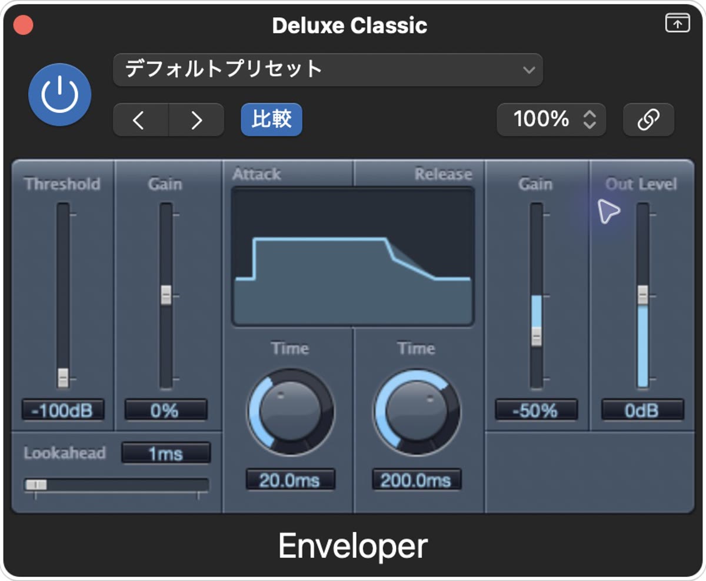Click the Out Level slider handle

(642, 295)
